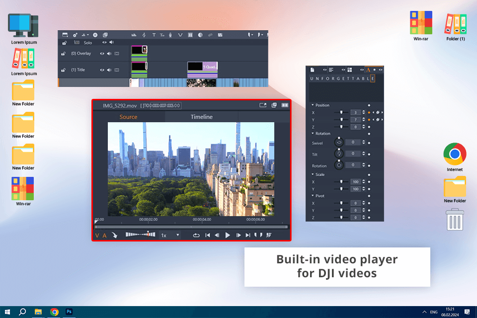Toggle lock on the (0) Overlay track
Screen dimensions: 477x318
point(64,54)
